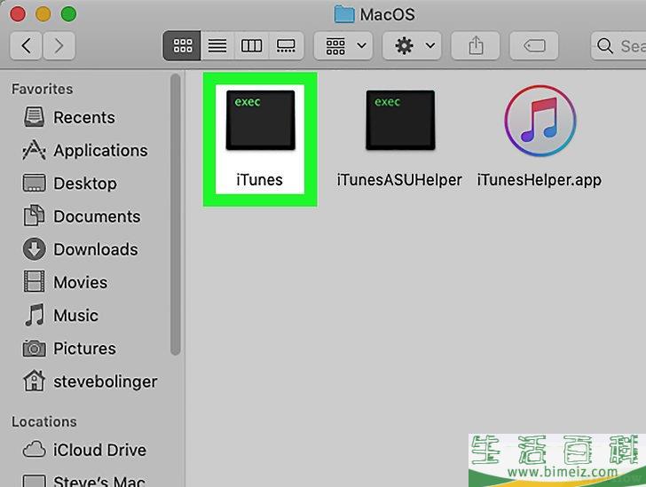
Task: Click the Recents tray icon
Action: click(35, 117)
